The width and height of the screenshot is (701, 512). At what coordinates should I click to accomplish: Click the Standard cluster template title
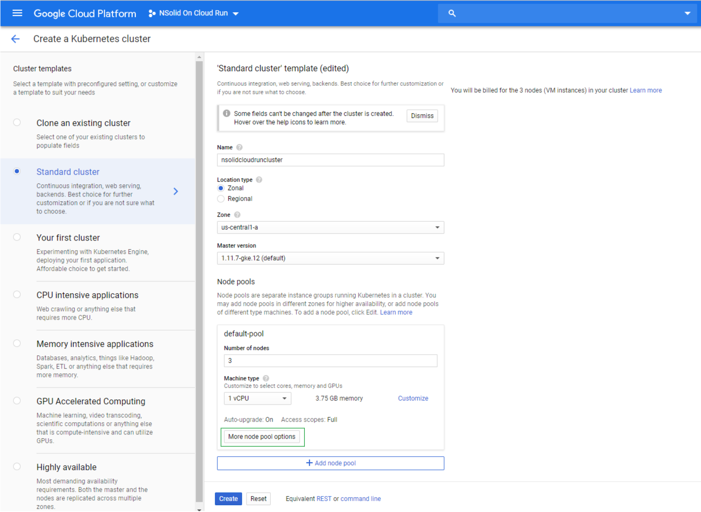tap(68, 172)
